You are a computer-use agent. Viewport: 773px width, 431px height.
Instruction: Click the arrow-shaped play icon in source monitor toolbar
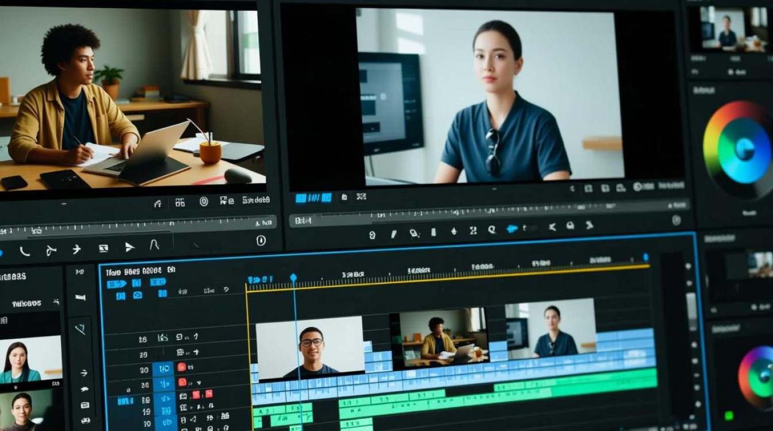(x=130, y=247)
